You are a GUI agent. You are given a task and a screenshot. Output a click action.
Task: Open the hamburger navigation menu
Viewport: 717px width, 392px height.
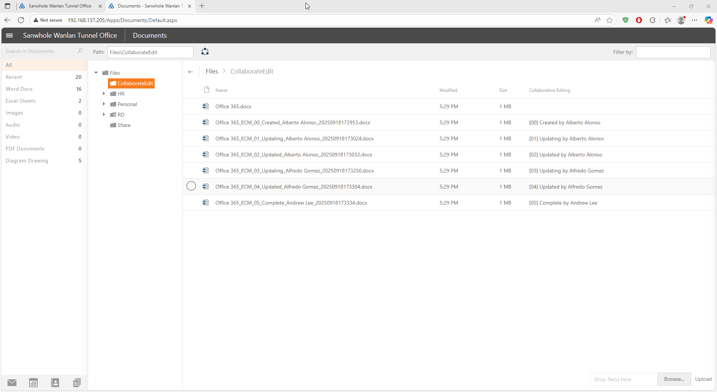(x=9, y=35)
